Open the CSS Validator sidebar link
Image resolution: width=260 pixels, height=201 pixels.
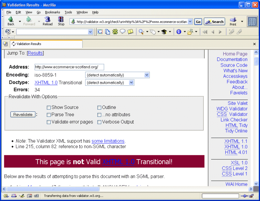pyautogui.click(x=232, y=114)
